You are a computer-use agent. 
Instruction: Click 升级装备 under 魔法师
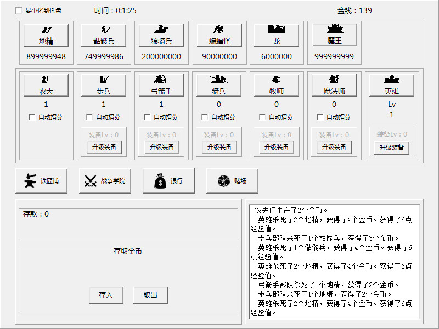[334, 147]
